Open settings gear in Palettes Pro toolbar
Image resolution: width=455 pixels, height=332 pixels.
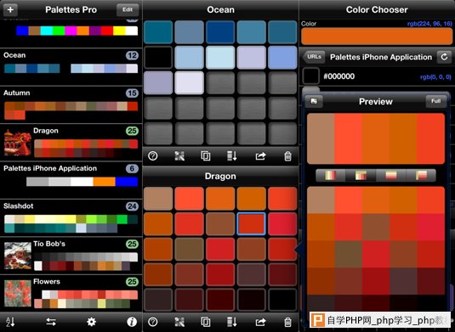pos(91,322)
